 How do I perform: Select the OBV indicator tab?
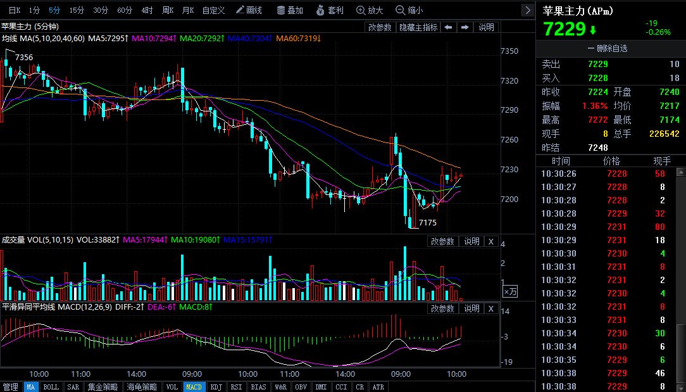pos(301,387)
